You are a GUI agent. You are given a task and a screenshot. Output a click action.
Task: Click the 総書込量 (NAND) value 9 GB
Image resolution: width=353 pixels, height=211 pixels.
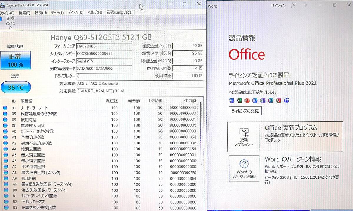coord(188,61)
